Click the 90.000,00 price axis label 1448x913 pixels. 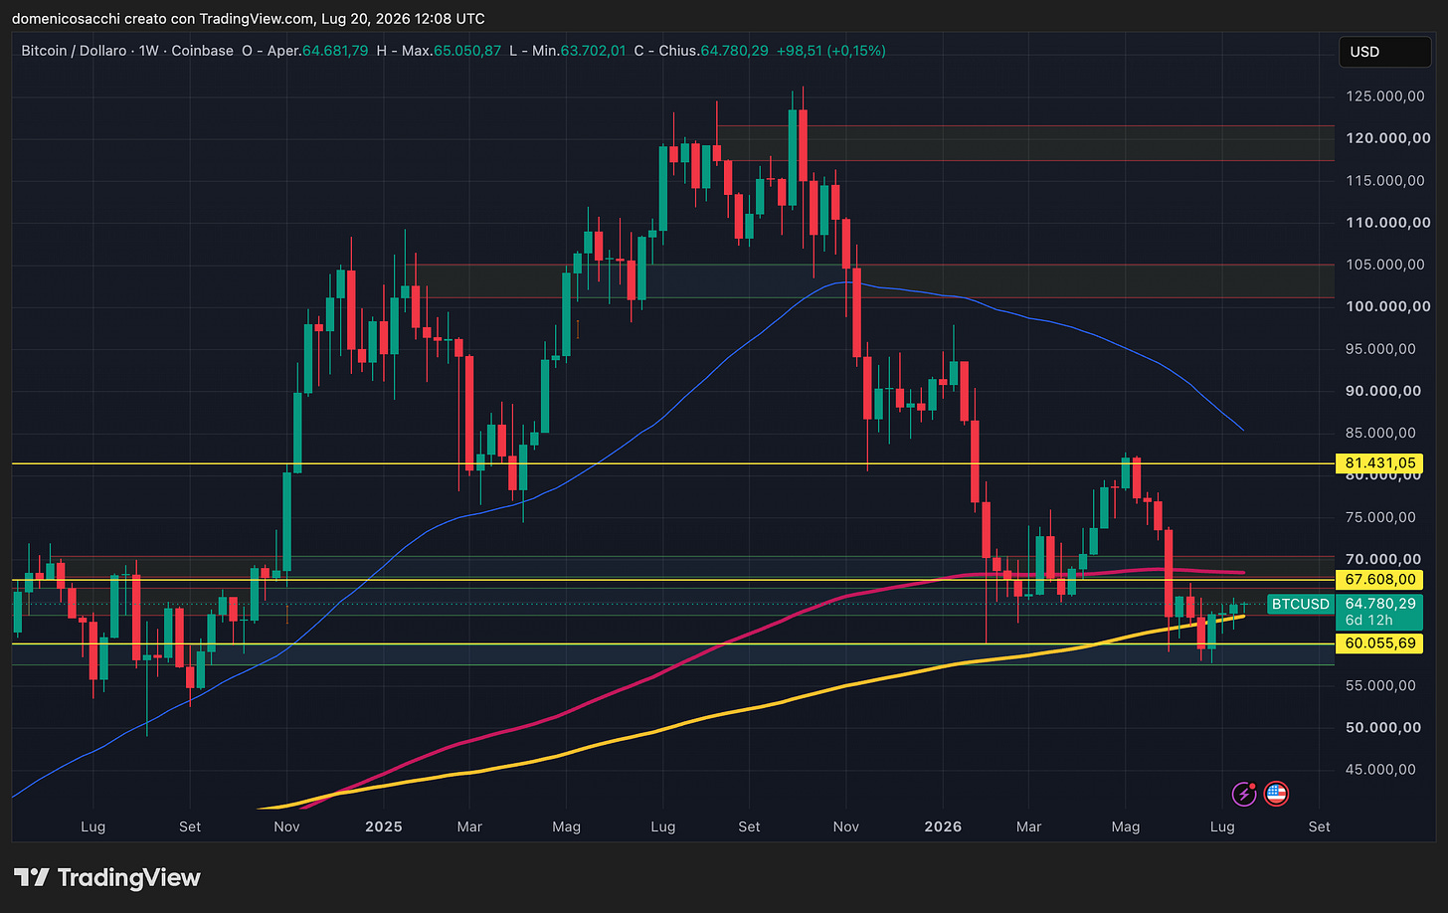[1383, 391]
